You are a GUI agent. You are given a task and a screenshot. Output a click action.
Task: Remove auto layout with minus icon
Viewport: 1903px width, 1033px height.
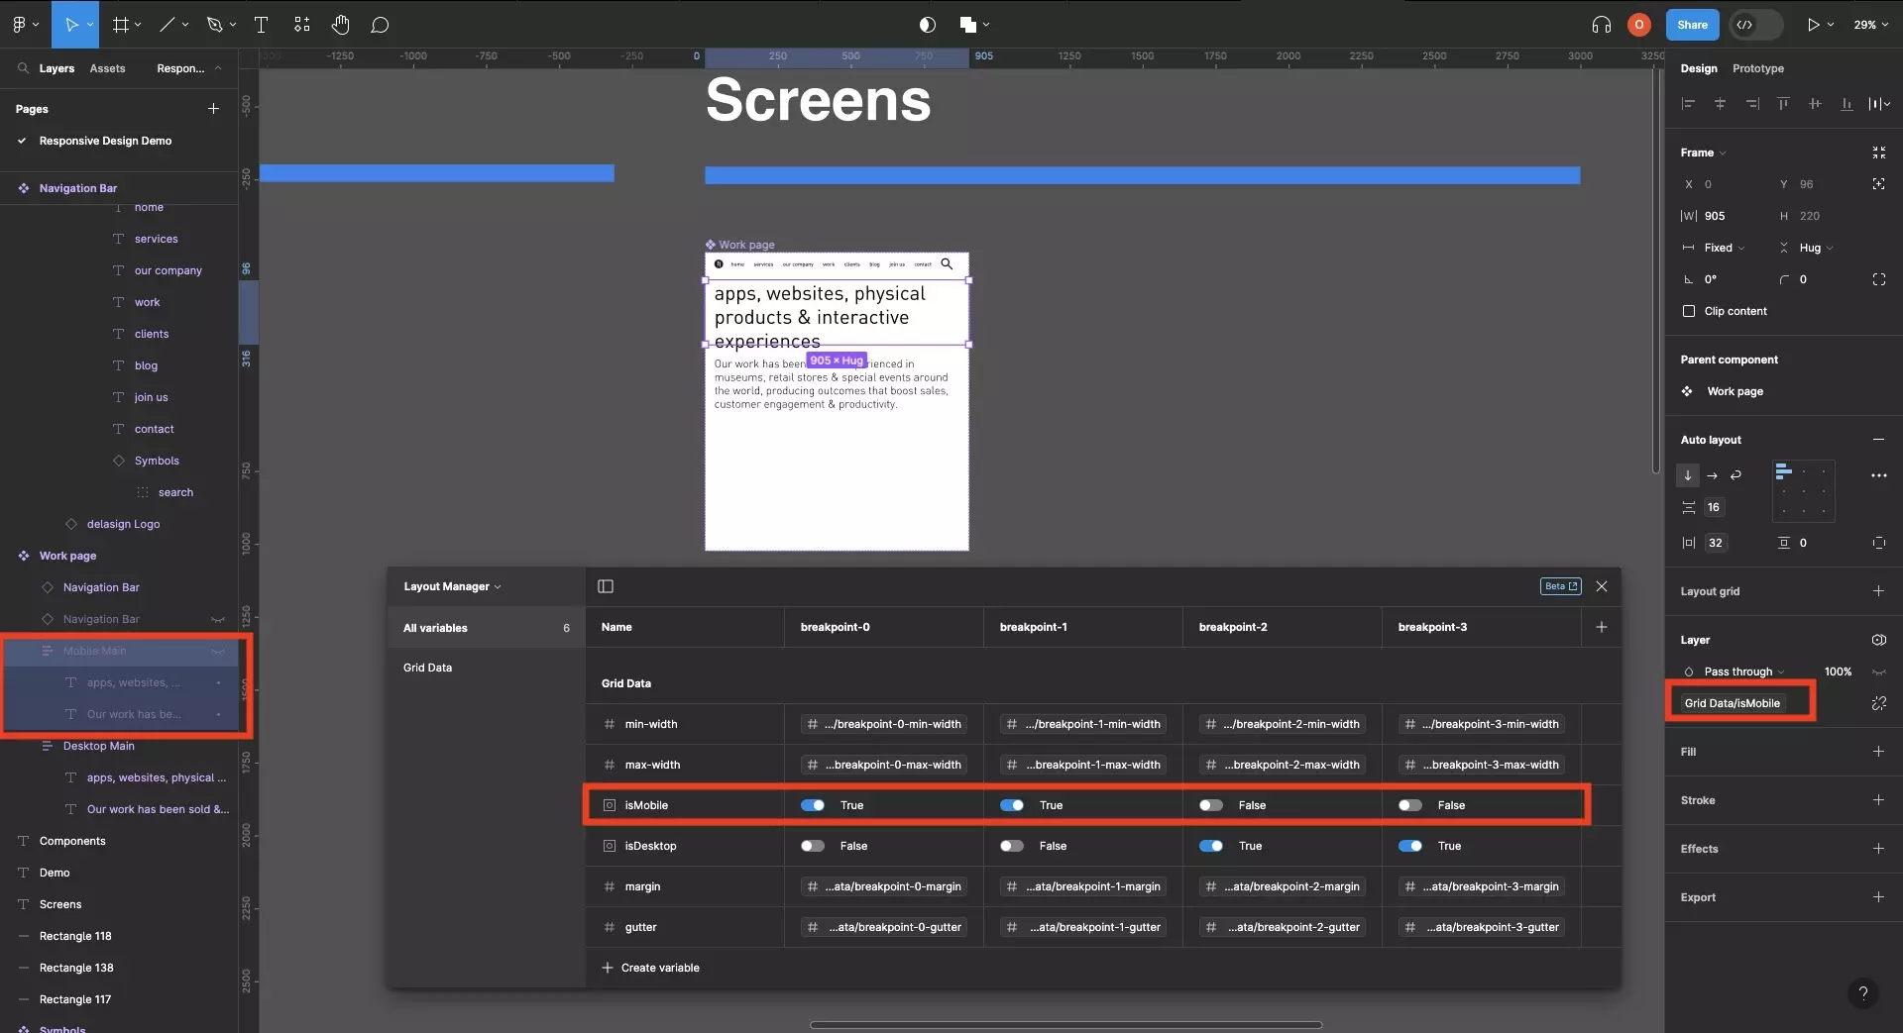click(1878, 440)
